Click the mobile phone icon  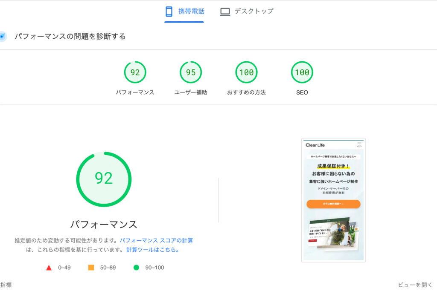click(x=169, y=12)
